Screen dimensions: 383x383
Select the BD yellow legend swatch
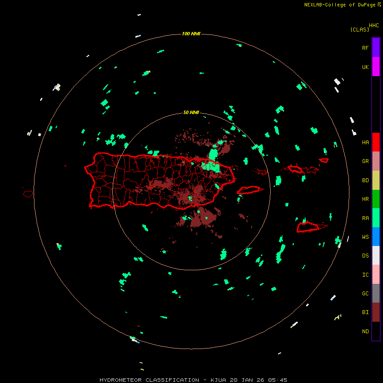pos(376,180)
